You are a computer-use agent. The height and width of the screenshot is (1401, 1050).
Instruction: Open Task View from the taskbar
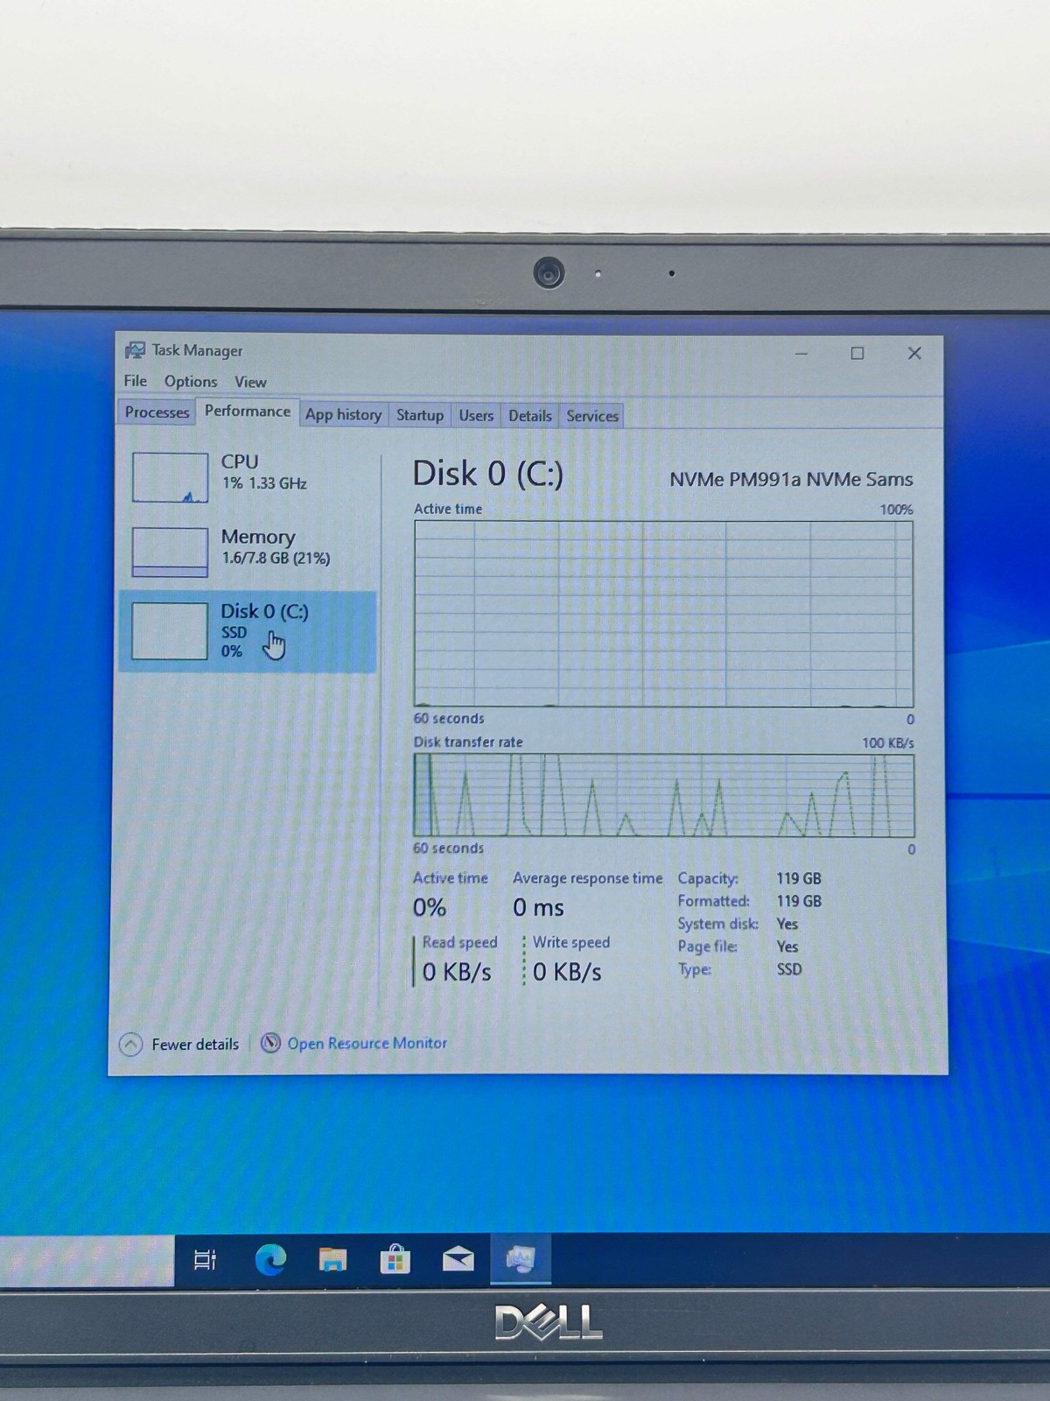205,1260
